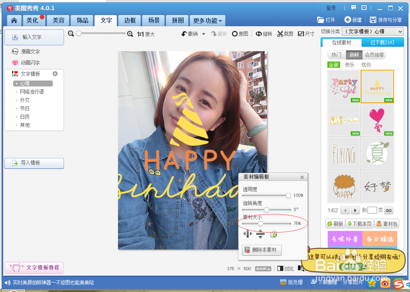Screen dimensions: 410x292
Task: Switch to 在线素材 tab
Action: click(x=342, y=43)
